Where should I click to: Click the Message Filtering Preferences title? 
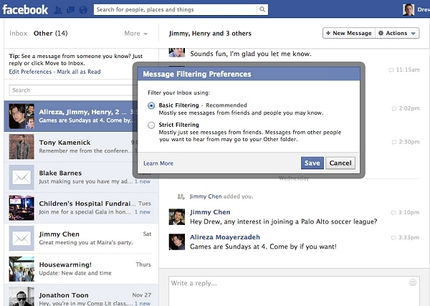click(197, 75)
